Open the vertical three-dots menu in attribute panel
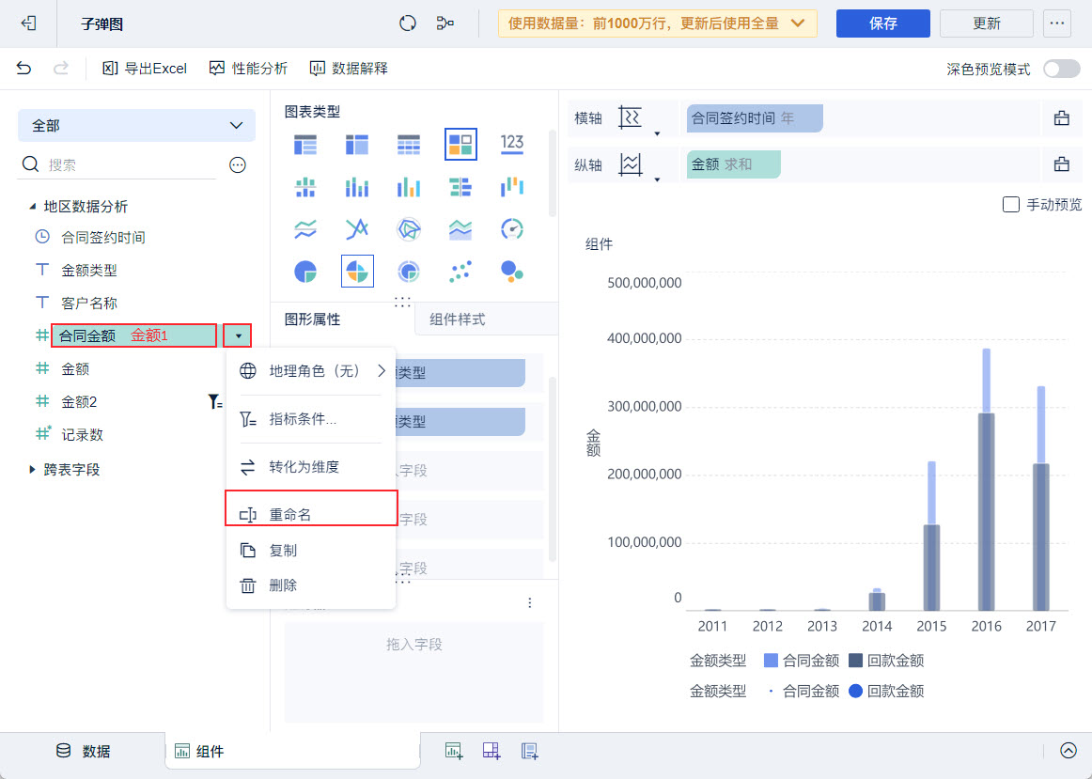 (530, 603)
